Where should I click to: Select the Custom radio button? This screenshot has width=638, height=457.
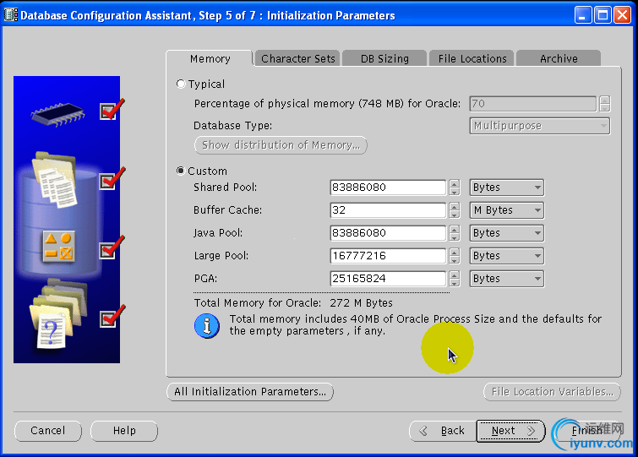tap(181, 171)
